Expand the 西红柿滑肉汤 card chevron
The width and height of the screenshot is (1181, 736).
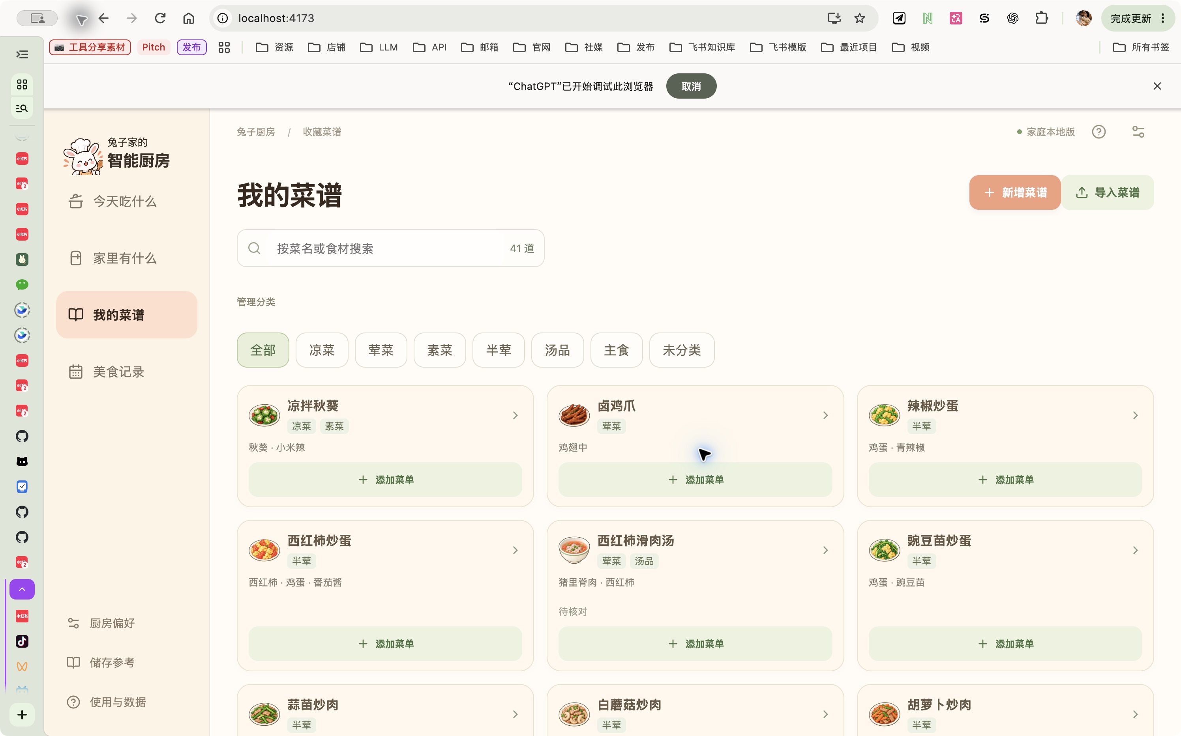tap(825, 550)
